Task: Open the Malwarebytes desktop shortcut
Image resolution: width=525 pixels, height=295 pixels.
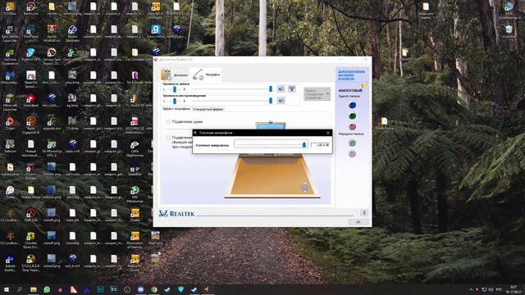Action: [10, 77]
